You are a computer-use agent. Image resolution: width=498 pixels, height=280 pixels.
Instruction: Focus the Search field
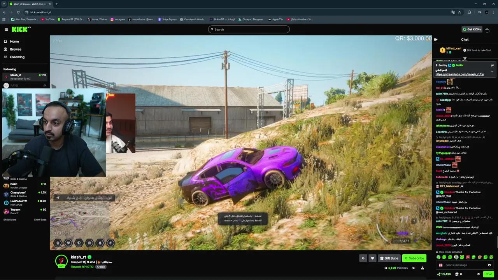[249, 29]
